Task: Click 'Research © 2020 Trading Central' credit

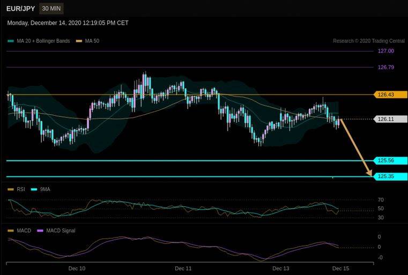Action: tap(369, 41)
